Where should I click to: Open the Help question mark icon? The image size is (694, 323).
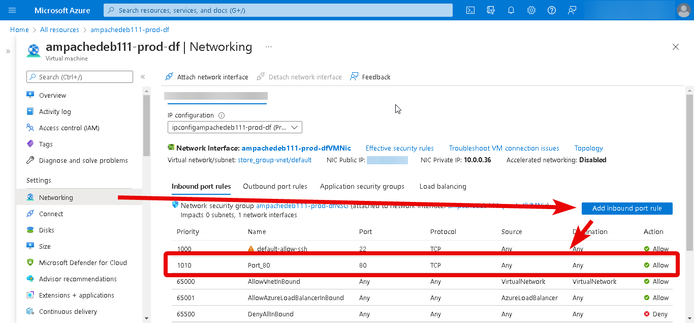(x=552, y=10)
